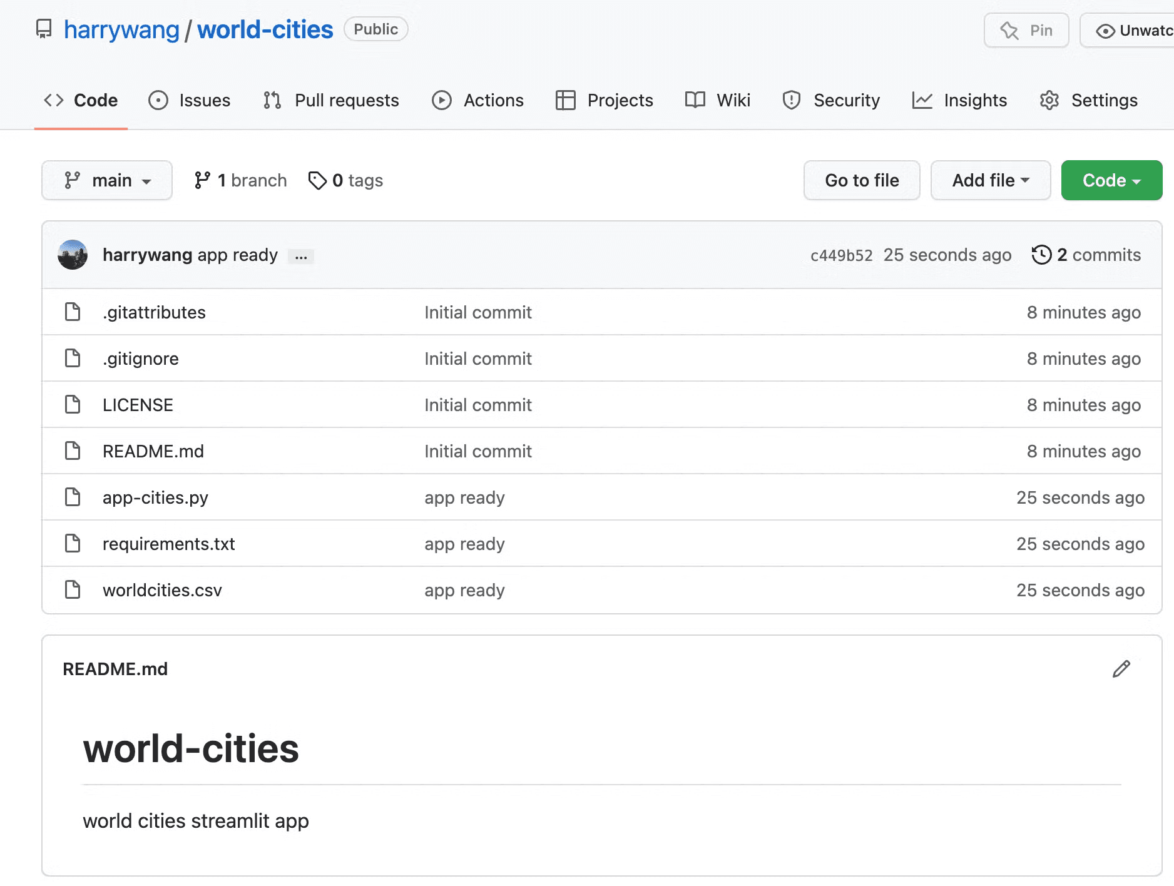Open the Add file dropdown
1174x886 pixels.
(991, 180)
